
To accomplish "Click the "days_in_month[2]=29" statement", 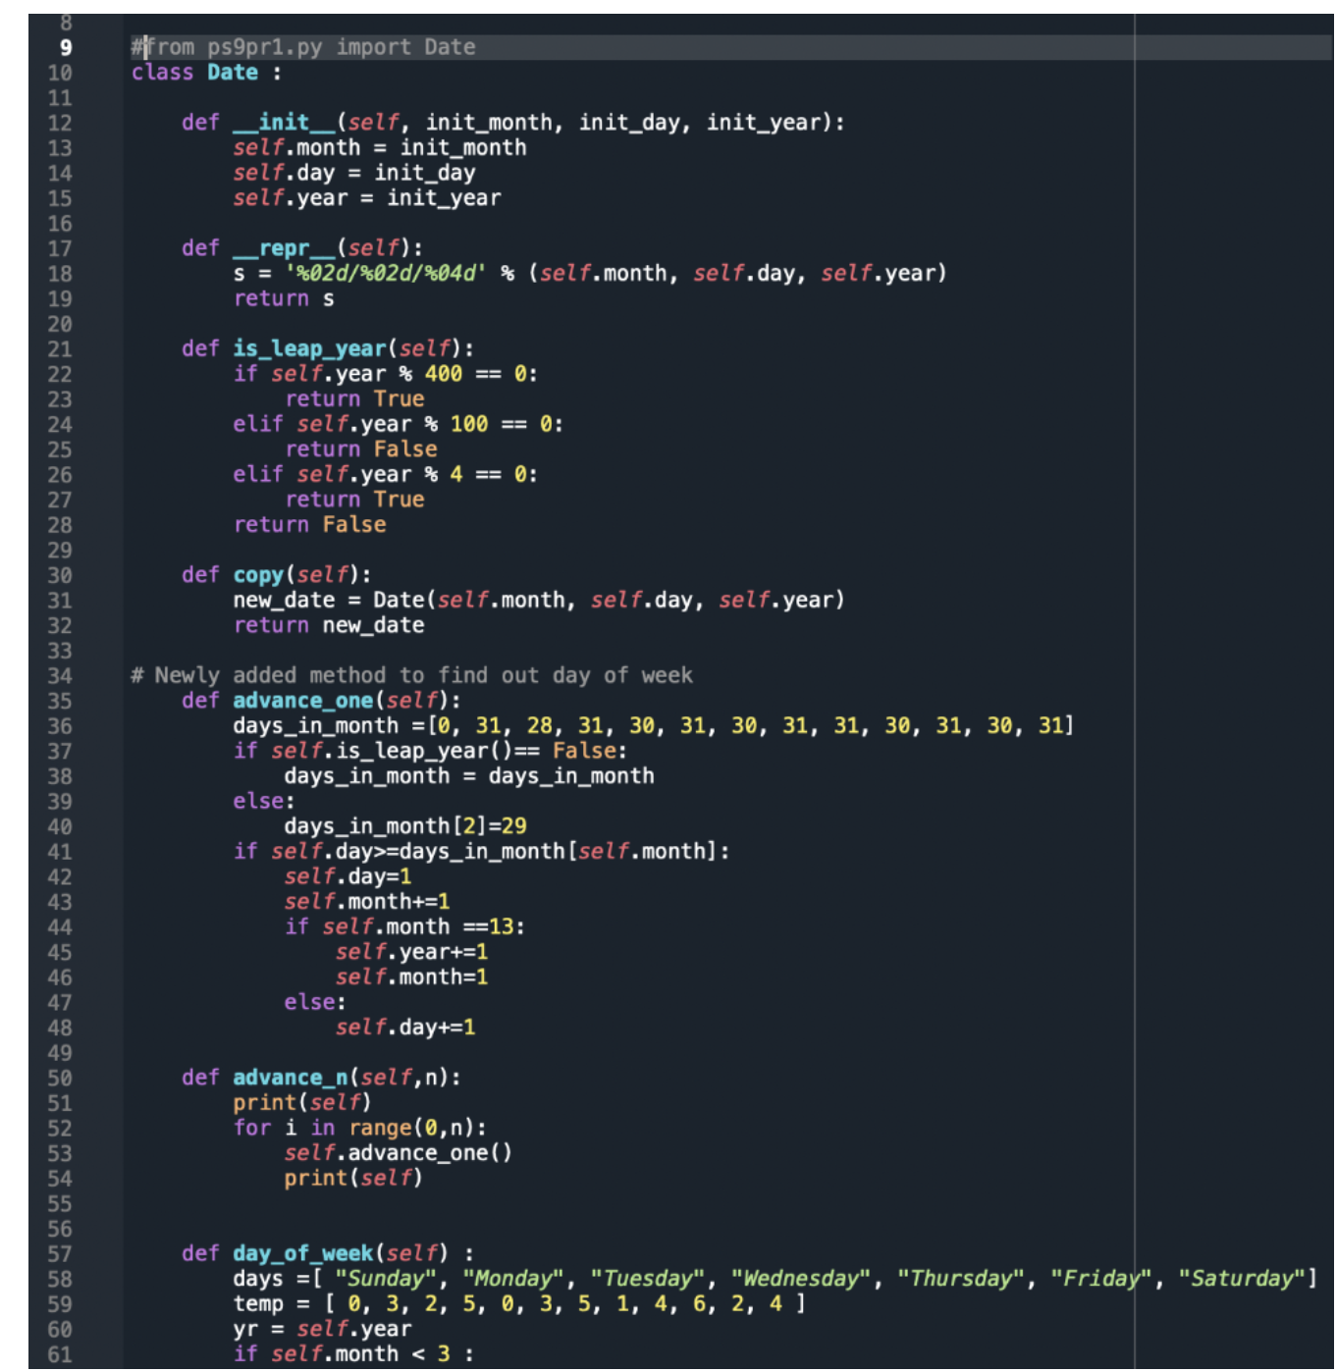I will click(405, 826).
